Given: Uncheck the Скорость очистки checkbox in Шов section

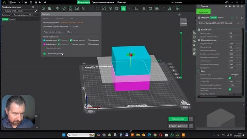Looking at the screenshot, I should (x=230, y=89).
